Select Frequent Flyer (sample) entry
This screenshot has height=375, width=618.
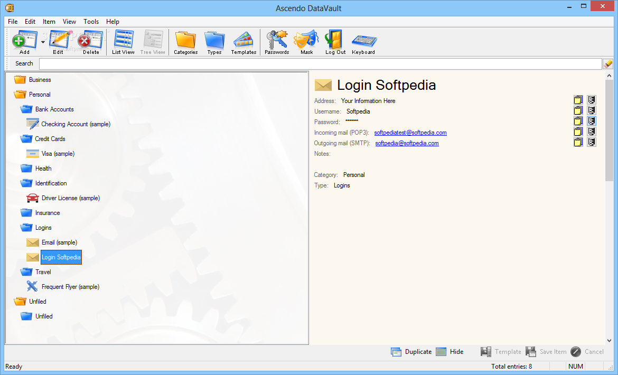[x=63, y=287]
